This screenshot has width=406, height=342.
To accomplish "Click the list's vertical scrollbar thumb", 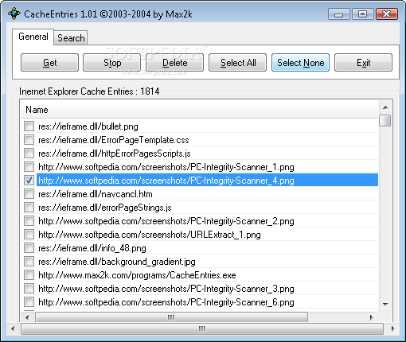I will (385, 120).
